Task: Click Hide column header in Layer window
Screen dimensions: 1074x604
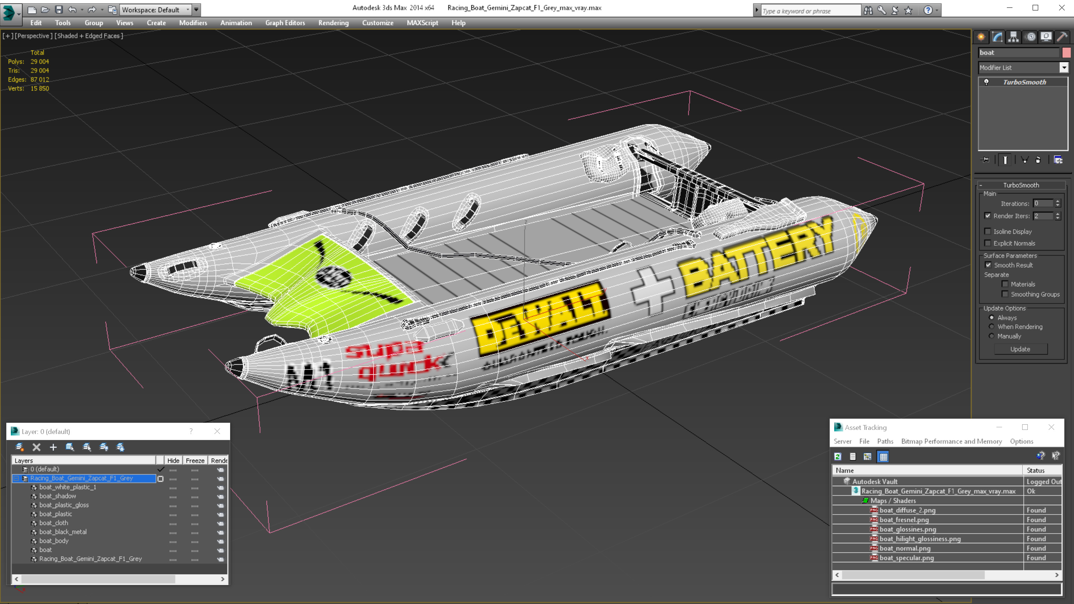Action: tap(173, 460)
